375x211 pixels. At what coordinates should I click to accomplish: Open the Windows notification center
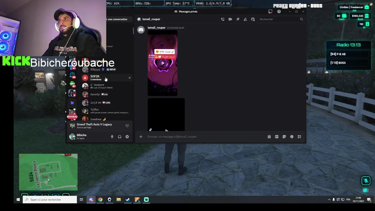pyautogui.click(x=369, y=200)
